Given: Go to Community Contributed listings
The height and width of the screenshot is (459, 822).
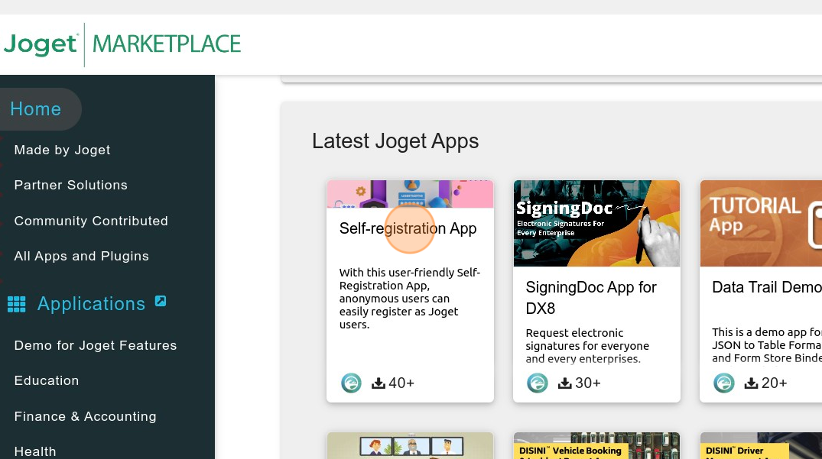Looking at the screenshot, I should [91, 221].
